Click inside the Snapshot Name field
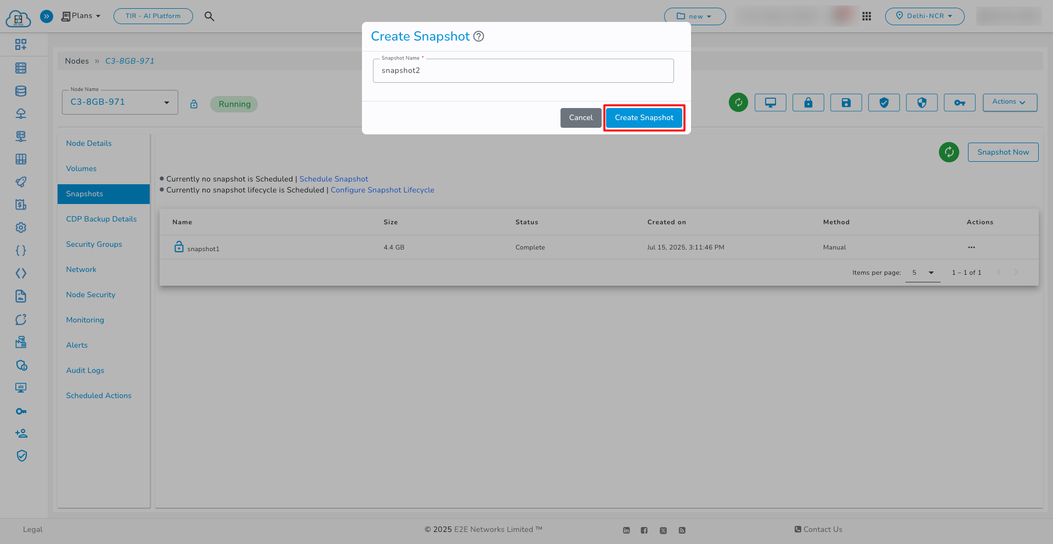The width and height of the screenshot is (1053, 544). point(523,70)
